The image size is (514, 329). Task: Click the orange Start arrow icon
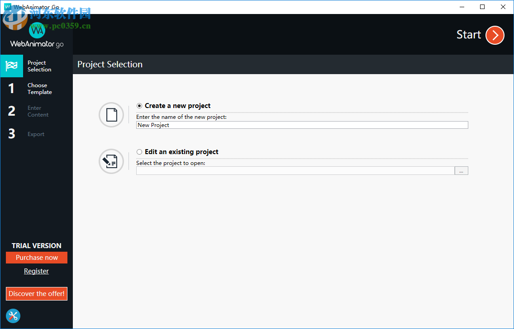point(495,35)
